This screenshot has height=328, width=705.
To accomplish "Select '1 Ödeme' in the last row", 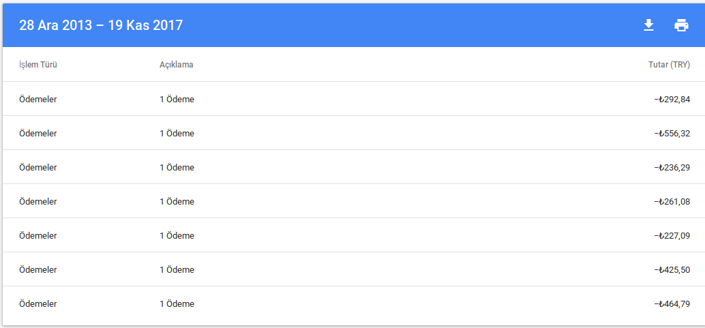I will pyautogui.click(x=177, y=304).
